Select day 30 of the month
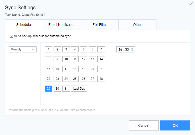Image resolution: width=195 pixels, height=135 pixels. click(57, 89)
